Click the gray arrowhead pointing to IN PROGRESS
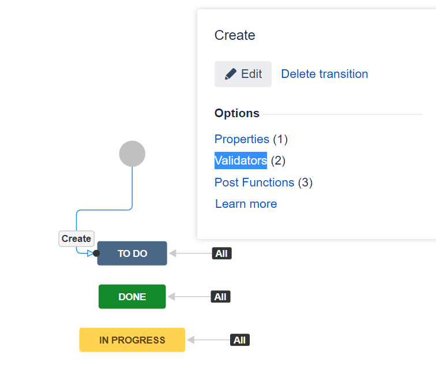This screenshot has width=436, height=377. [x=190, y=340]
